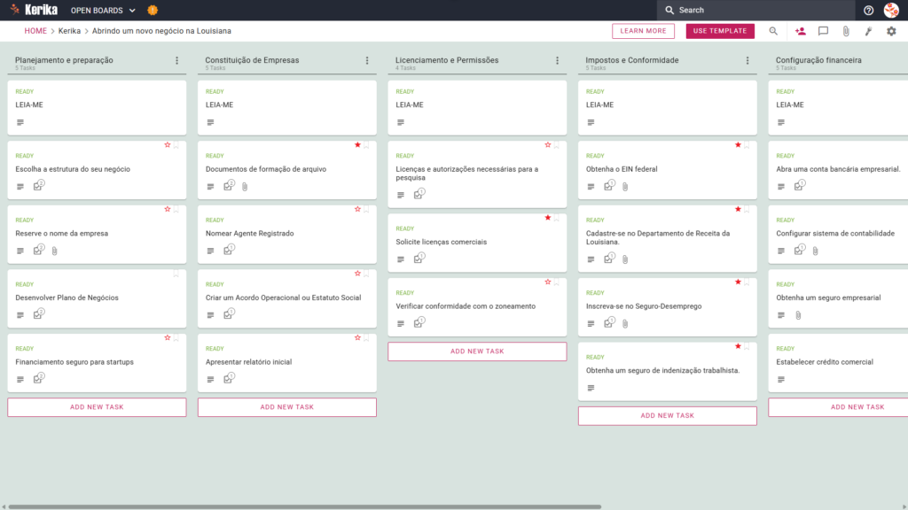The height and width of the screenshot is (510, 908).
Task: Toggle star on 'Inscreva-se no Seguro-Desemprego'
Action: point(738,282)
